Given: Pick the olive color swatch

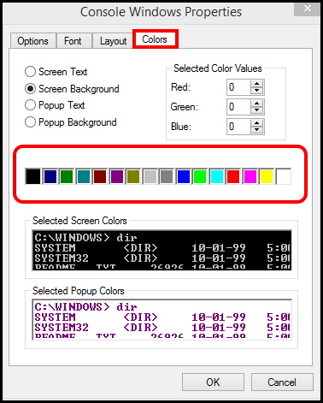Looking at the screenshot, I should 133,176.
